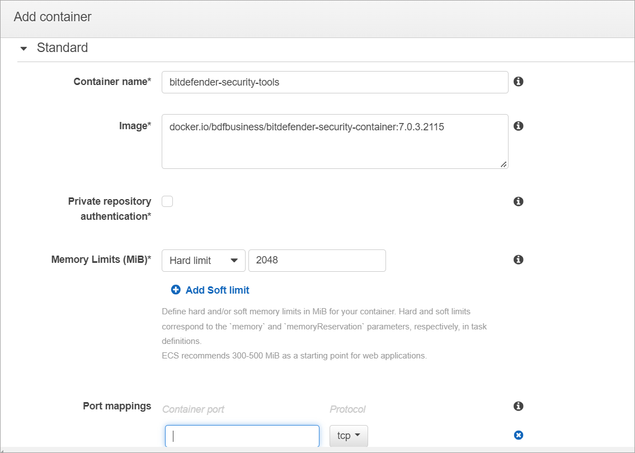The height and width of the screenshot is (453, 635).
Task: Click the Memory Limits (MiB) label
Action: click(101, 259)
